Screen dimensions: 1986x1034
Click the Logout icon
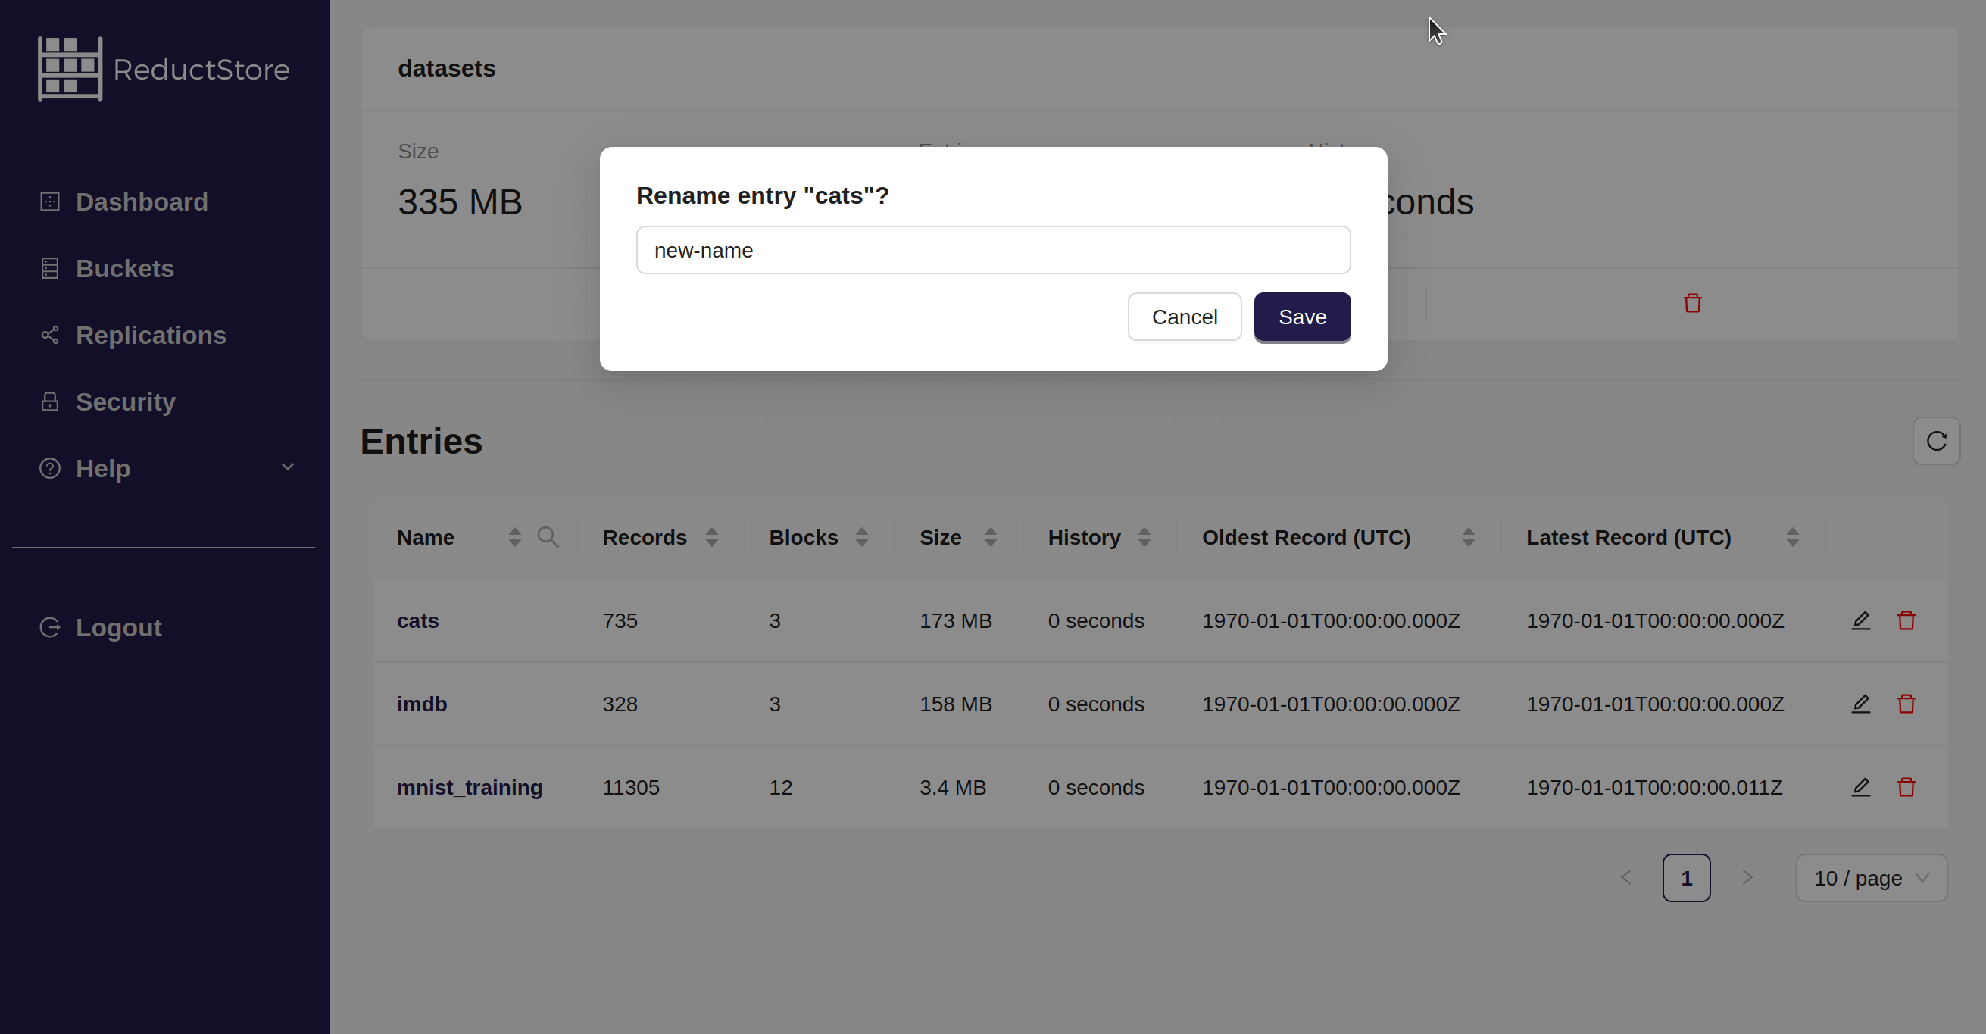[x=50, y=627]
